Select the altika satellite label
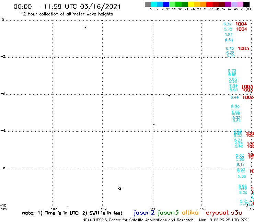This screenshot has height=223, width=254. pyautogui.click(x=190, y=213)
